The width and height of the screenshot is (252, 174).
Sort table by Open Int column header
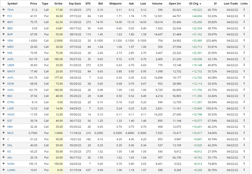click(175, 3)
